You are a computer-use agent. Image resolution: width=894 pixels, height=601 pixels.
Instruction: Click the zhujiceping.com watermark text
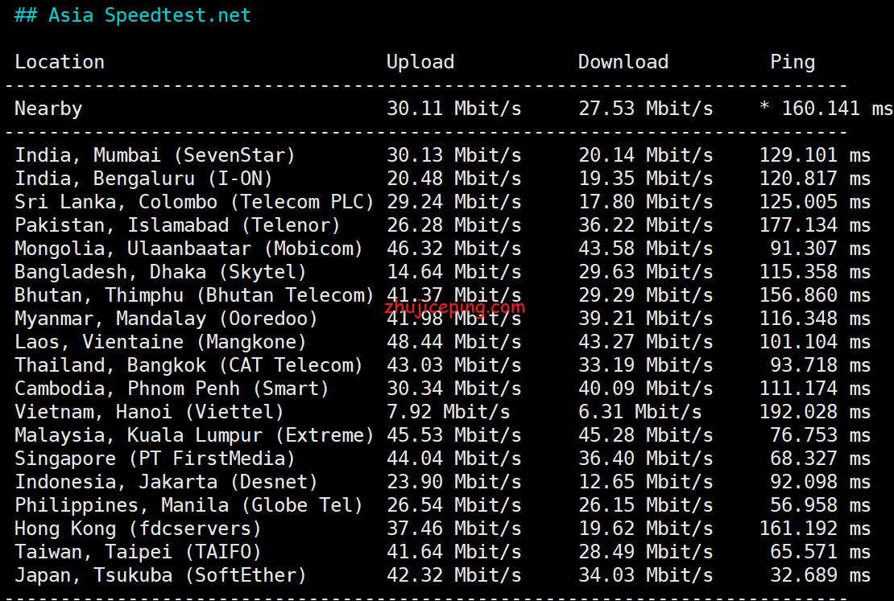point(454,307)
